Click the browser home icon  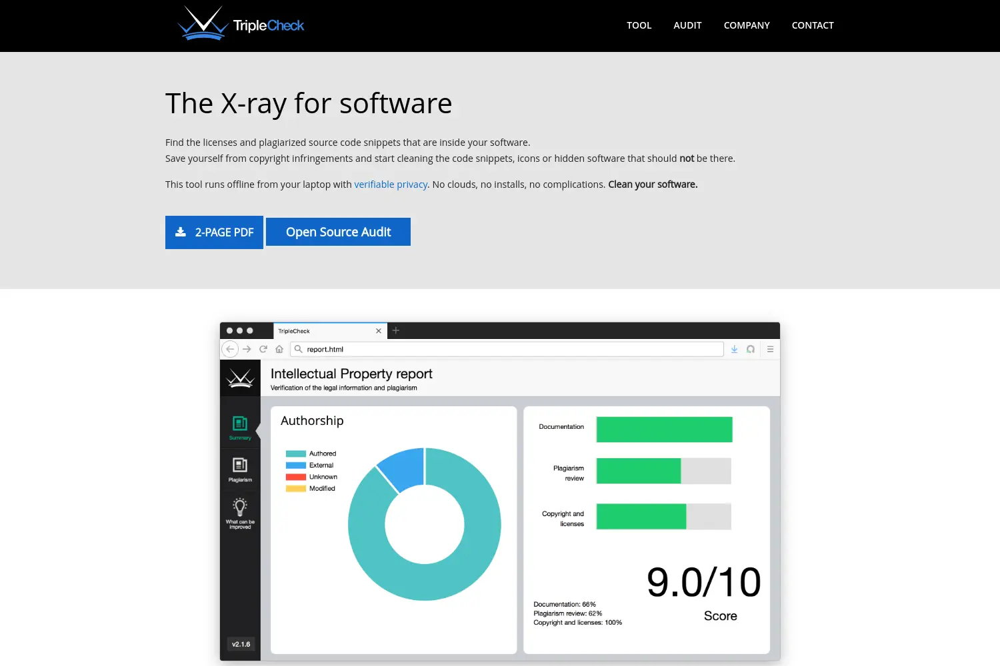coord(279,349)
